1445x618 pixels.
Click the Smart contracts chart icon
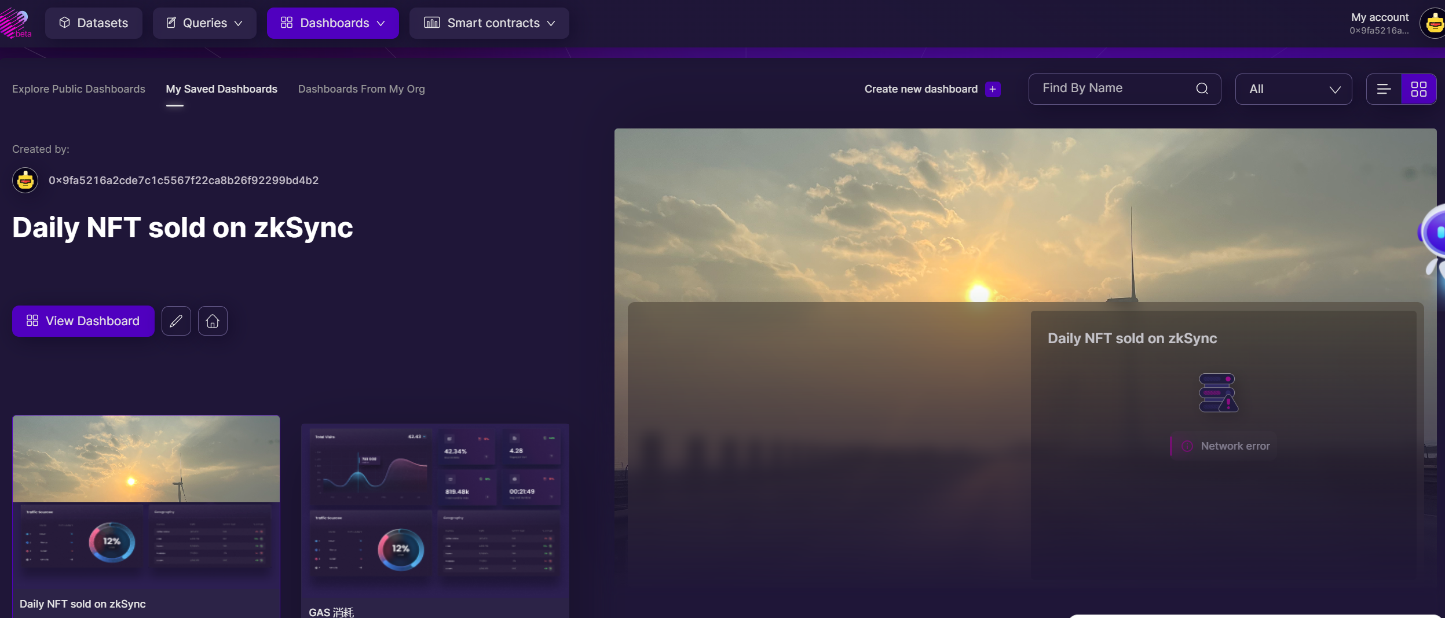coord(432,23)
